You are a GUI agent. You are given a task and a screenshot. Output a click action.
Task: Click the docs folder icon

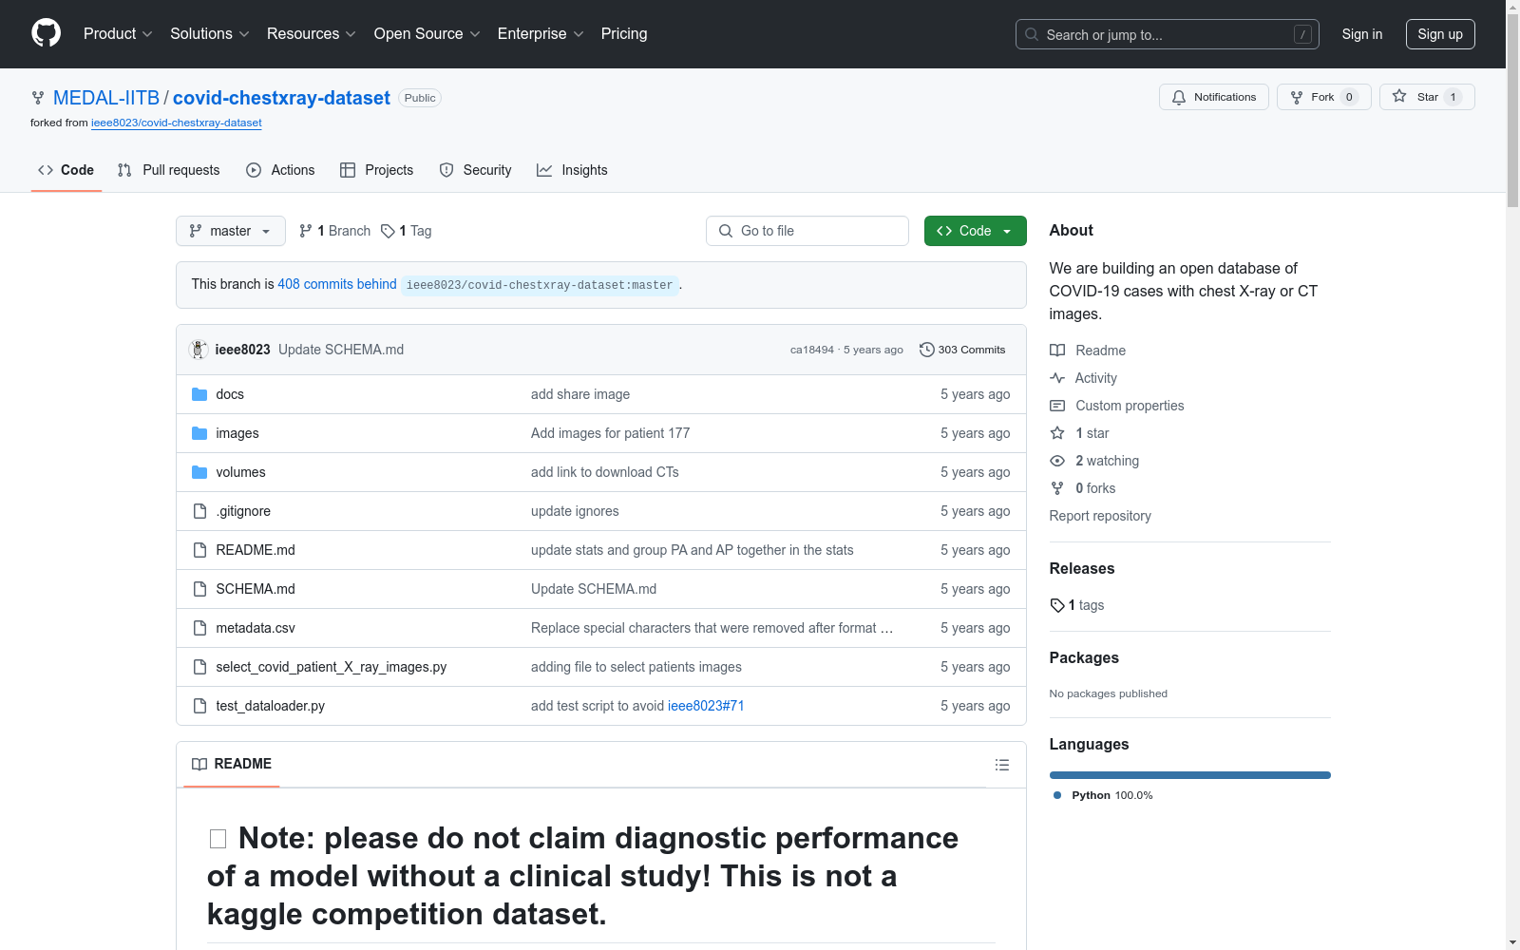(199, 394)
